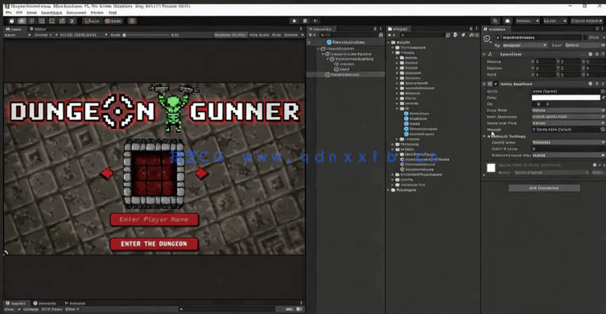Open the cloud services icon
Screen dimensions: 606x314
(x=508, y=21)
